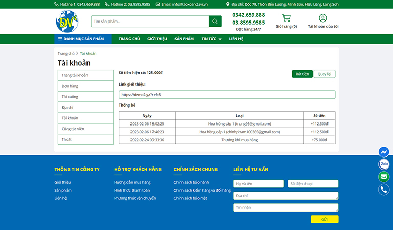Image resolution: width=393 pixels, height=230 pixels.
Task: Click the Loại column header
Action: click(x=239, y=116)
